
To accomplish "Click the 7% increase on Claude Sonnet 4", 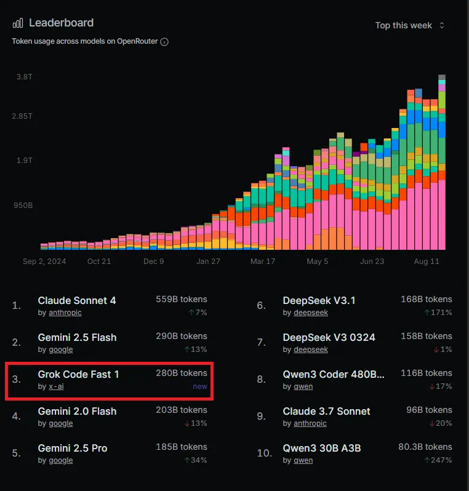I will tap(198, 313).
